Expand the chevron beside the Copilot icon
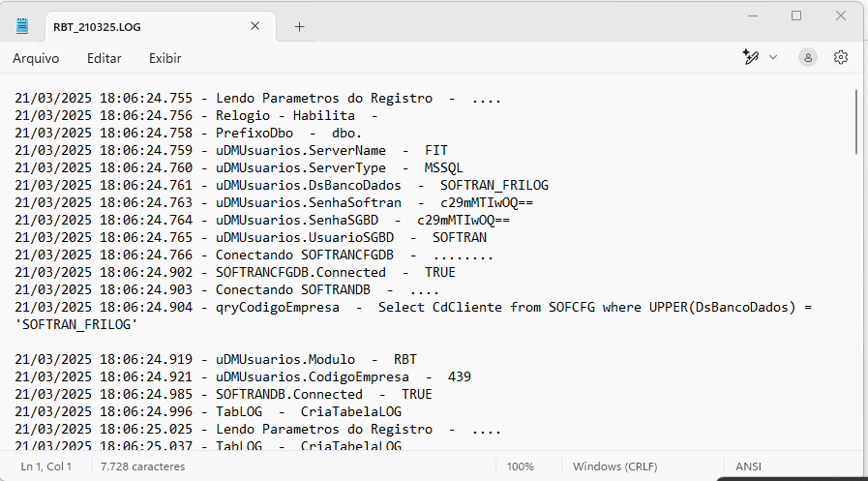 click(x=773, y=58)
